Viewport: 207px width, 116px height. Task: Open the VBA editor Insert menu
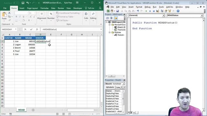(131, 7)
